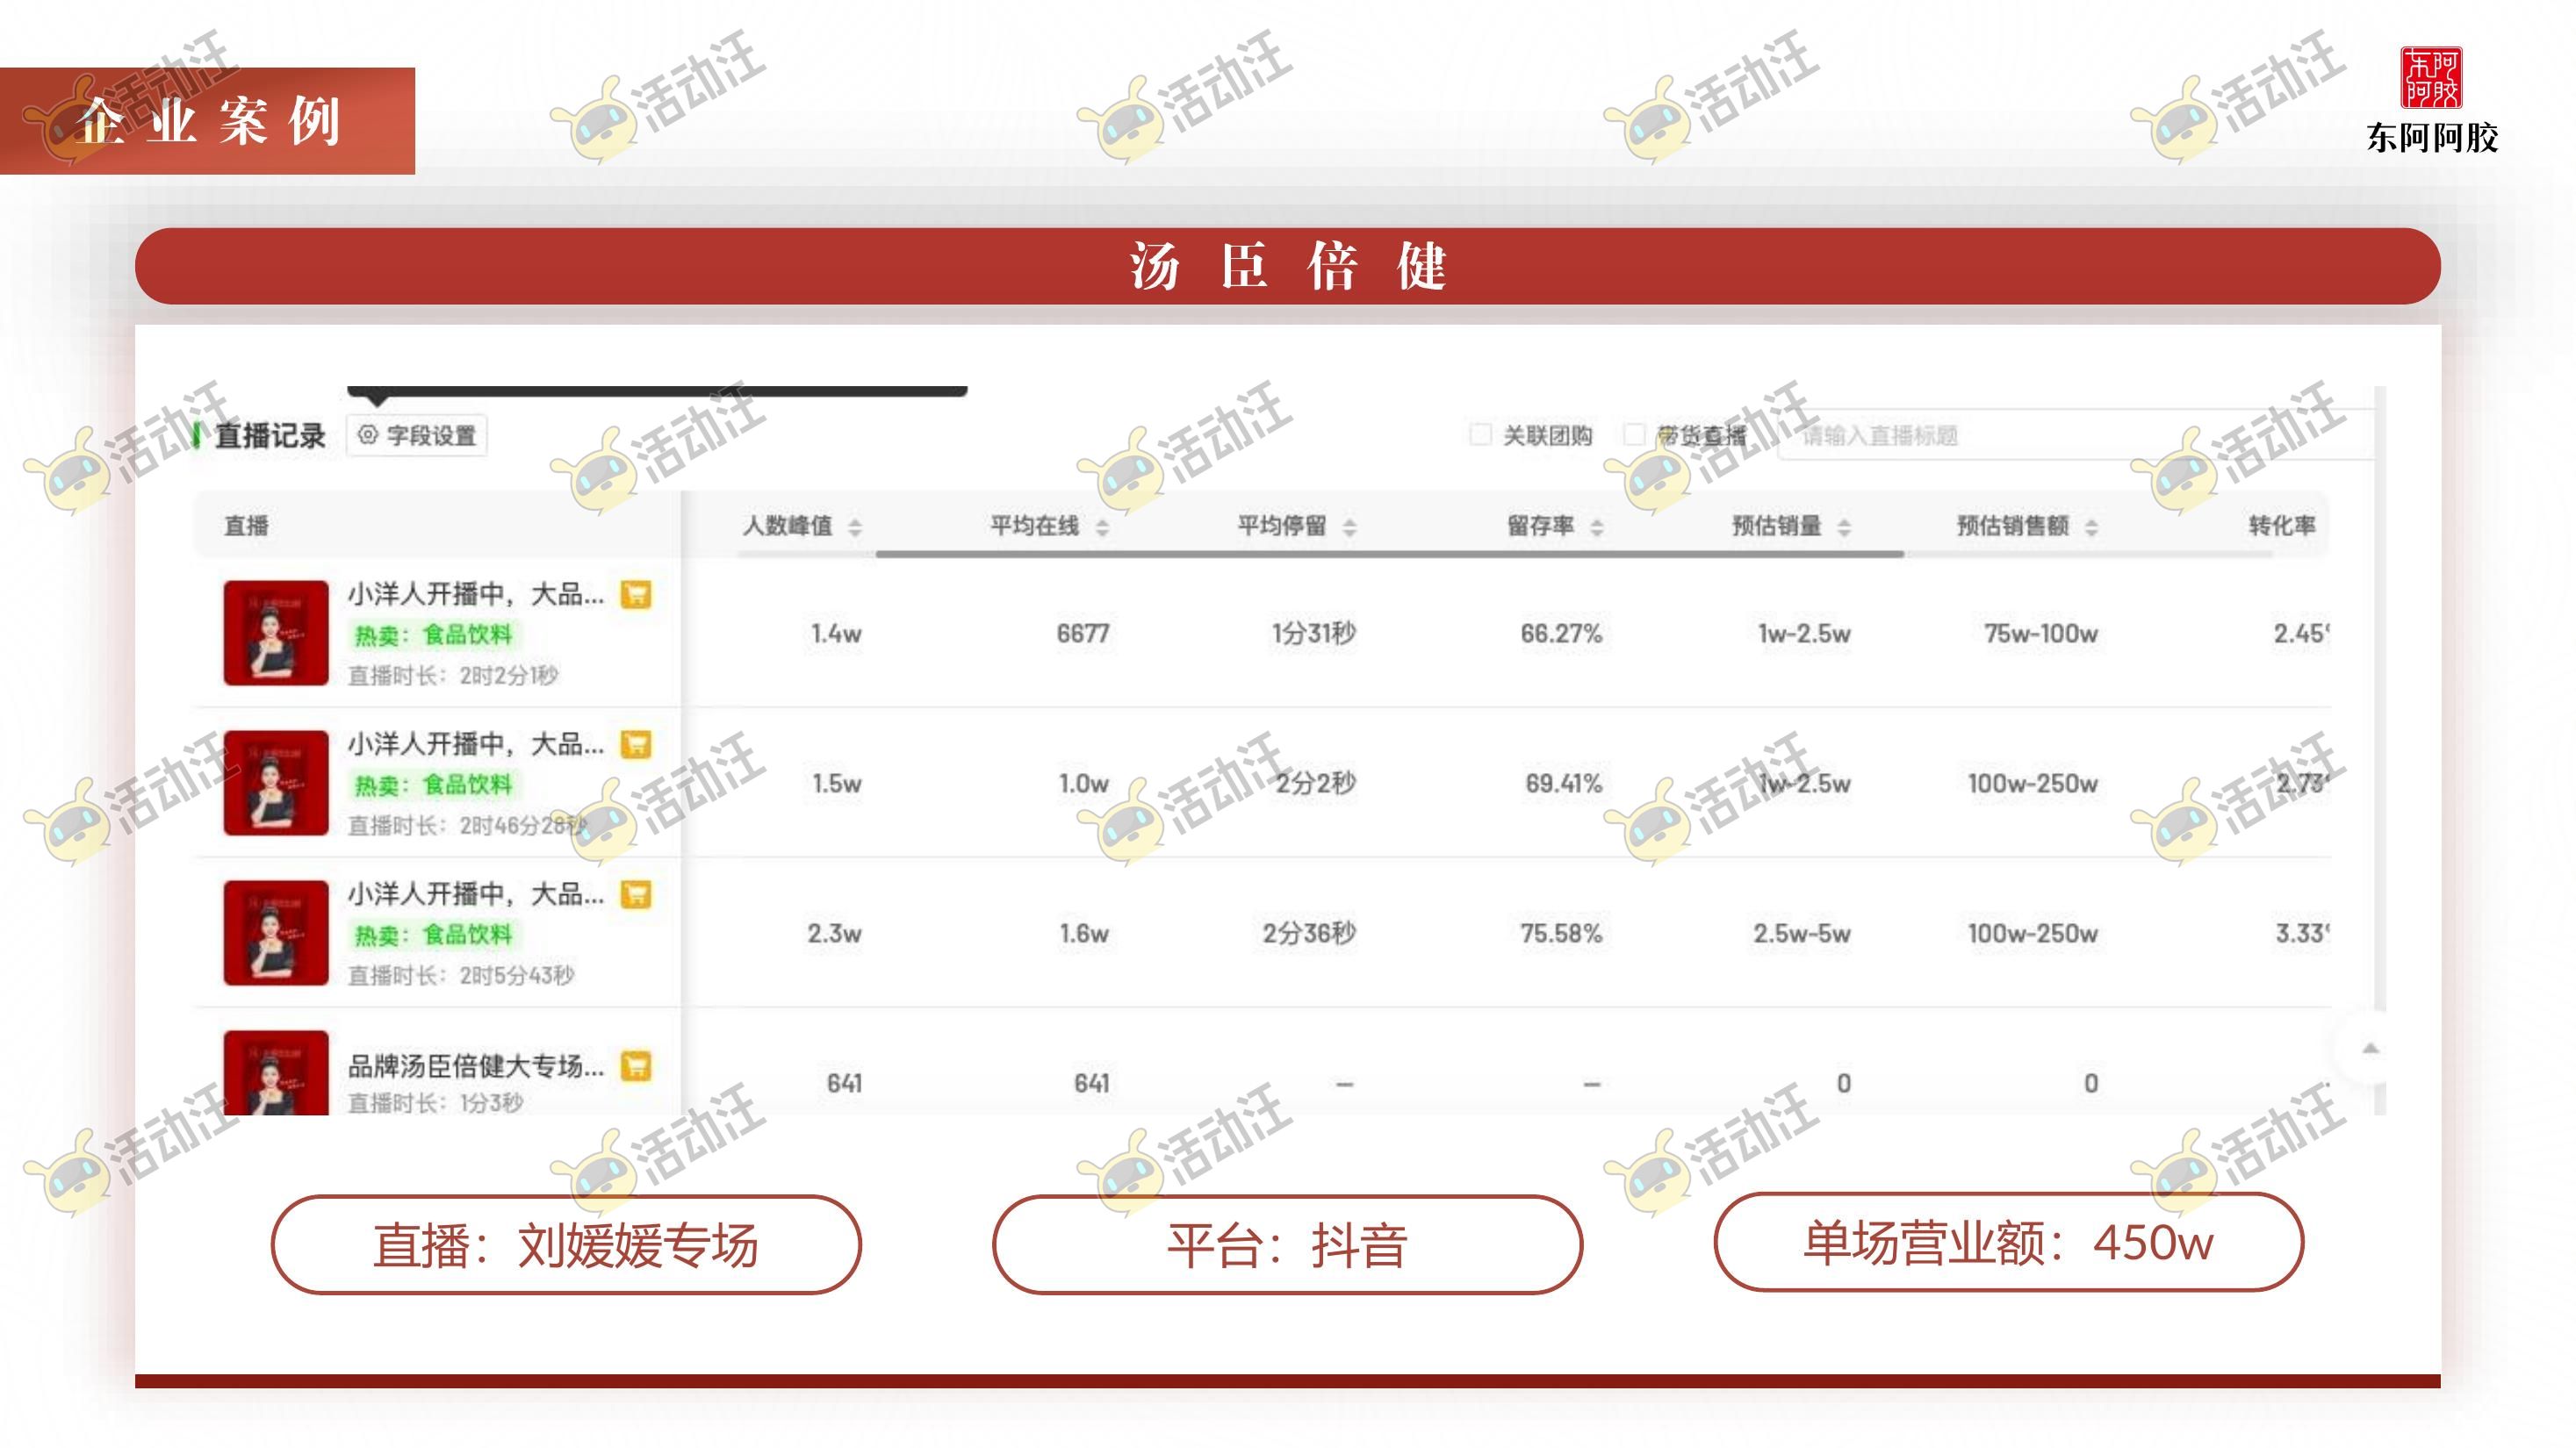
Task: Tick the 关联团购 checkbox
Action: click(1480, 434)
